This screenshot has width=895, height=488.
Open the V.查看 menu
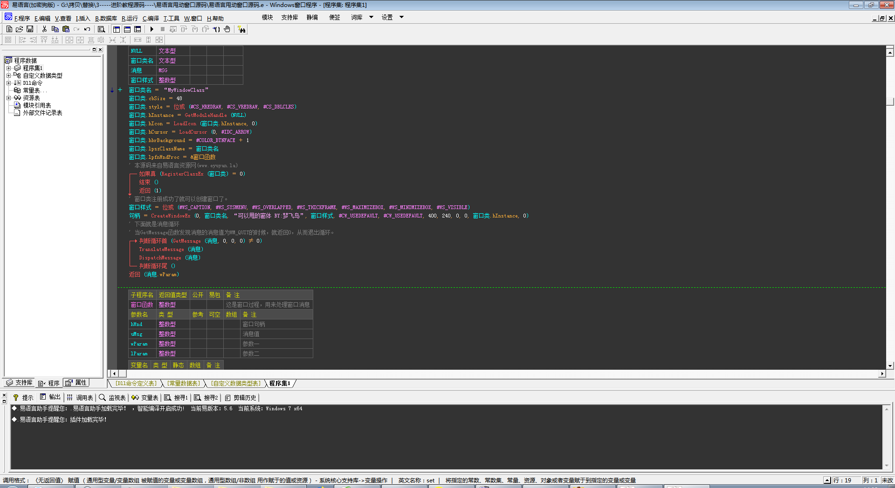[63, 19]
